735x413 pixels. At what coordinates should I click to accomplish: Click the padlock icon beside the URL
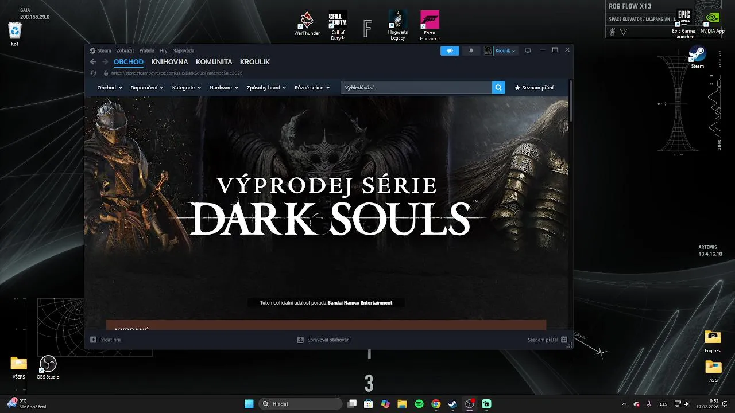106,73
